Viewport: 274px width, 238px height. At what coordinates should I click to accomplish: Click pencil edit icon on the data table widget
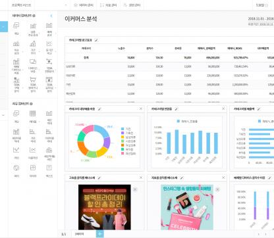click(96, 40)
